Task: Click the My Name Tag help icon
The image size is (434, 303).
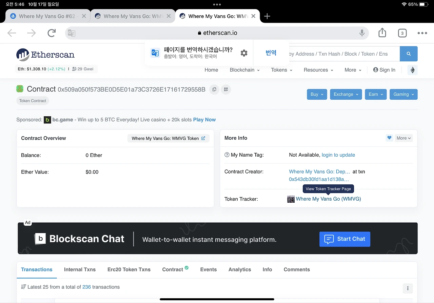Action: point(227,155)
